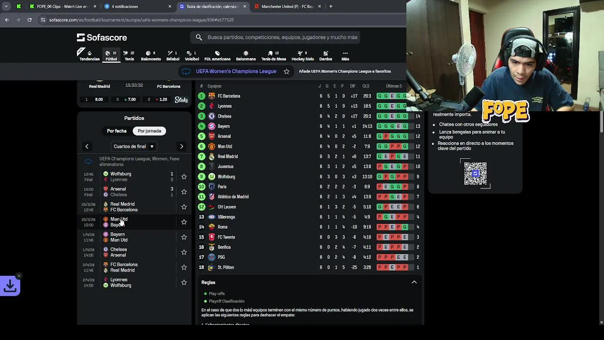Select the Voleibol sport icon
This screenshot has width=604, height=340.
point(192,56)
